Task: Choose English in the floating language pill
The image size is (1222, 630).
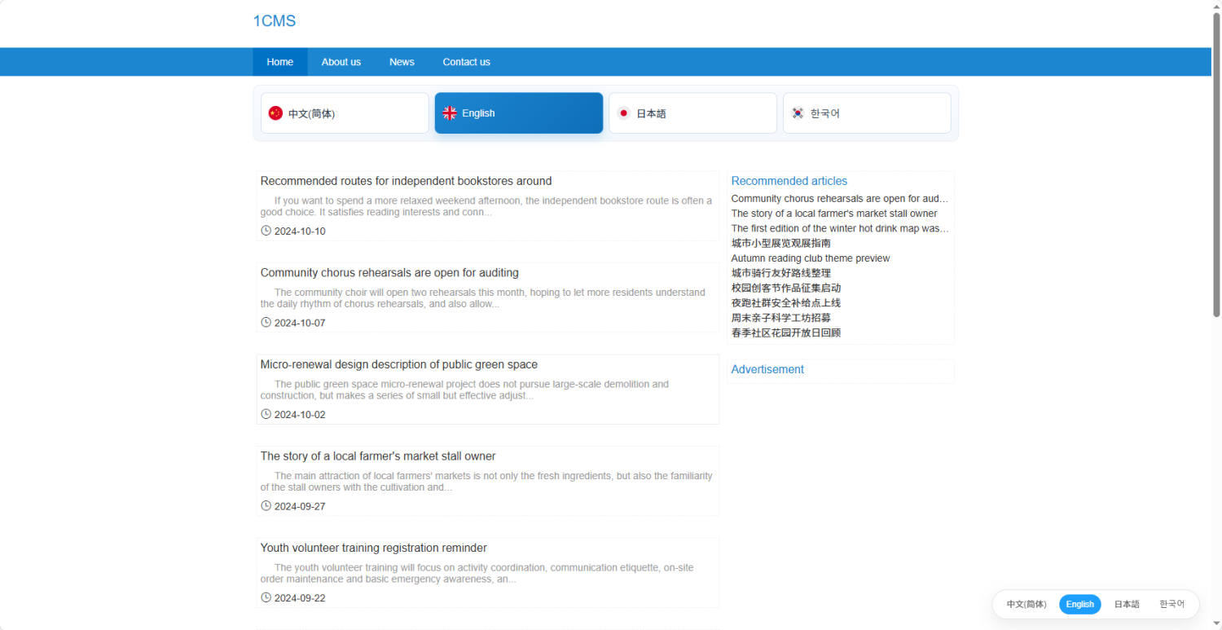Action: (x=1080, y=604)
